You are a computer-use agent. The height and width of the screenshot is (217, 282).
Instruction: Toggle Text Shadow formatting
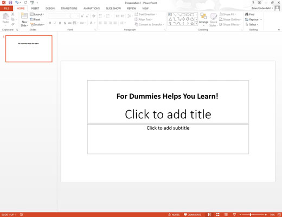(65, 23)
